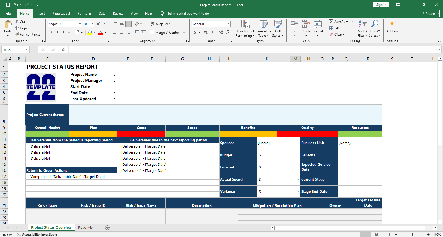
Task: Toggle Underline formatting
Action: [x=64, y=32]
